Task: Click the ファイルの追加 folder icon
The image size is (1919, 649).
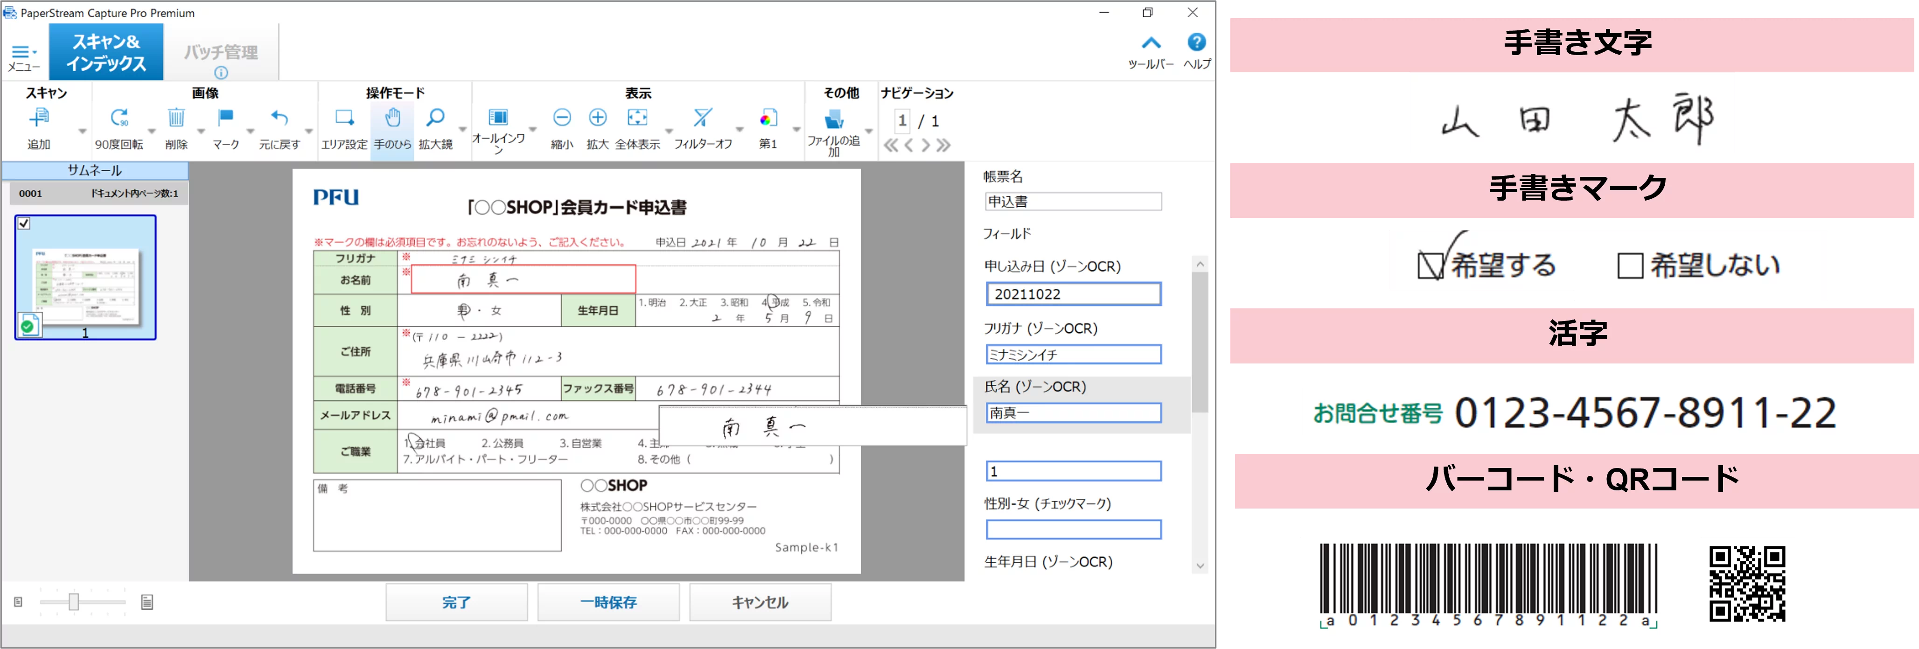Action: coord(834,119)
